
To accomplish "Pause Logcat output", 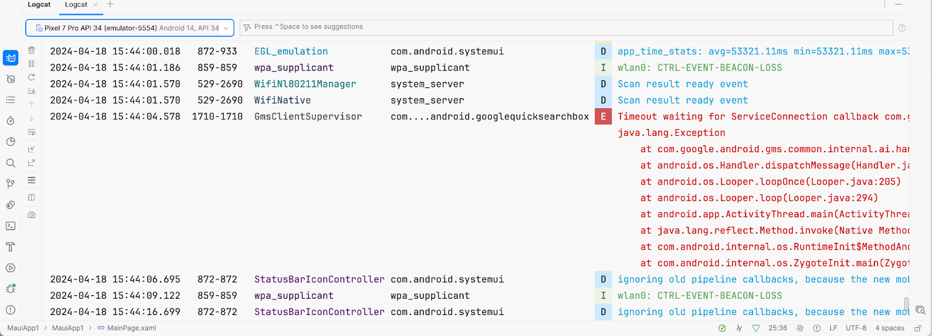I will [x=31, y=63].
